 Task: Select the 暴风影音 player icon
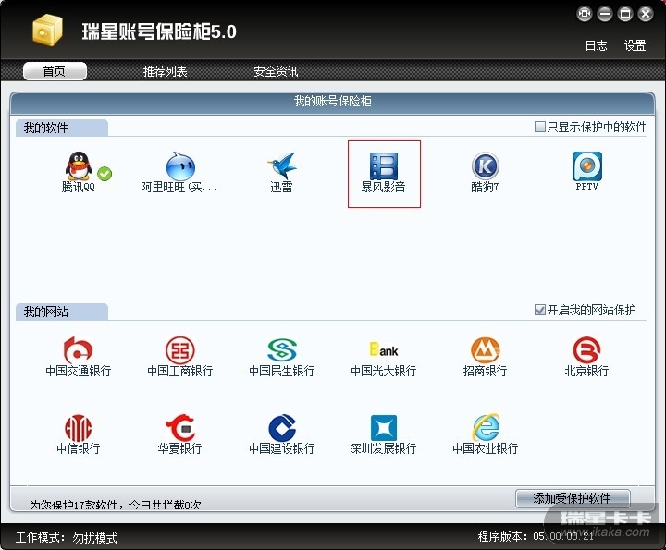tap(384, 166)
